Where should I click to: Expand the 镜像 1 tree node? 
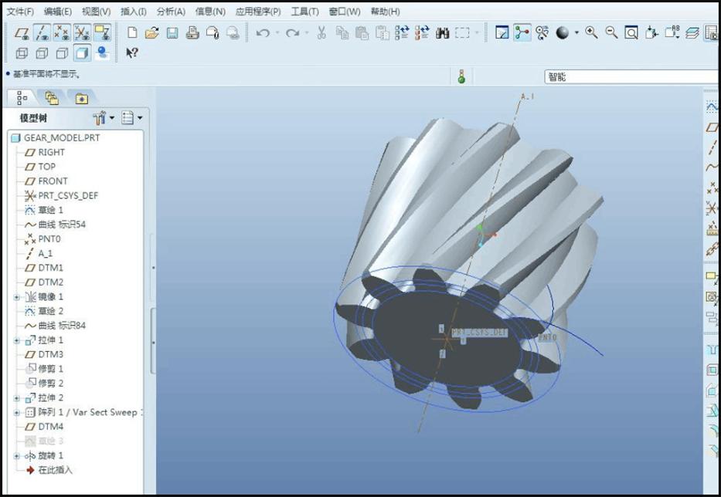(x=17, y=296)
